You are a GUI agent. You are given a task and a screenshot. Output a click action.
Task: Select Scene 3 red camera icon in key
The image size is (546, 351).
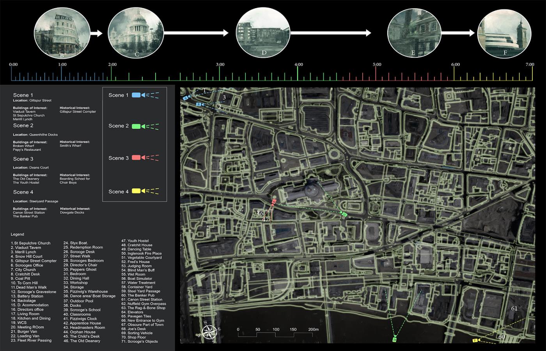click(x=136, y=158)
